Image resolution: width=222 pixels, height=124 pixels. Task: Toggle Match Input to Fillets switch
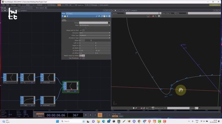point(82,56)
